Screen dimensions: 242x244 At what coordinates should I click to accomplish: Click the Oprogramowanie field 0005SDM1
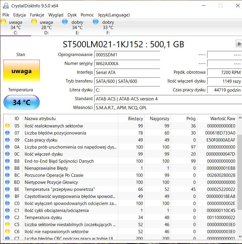point(127,55)
